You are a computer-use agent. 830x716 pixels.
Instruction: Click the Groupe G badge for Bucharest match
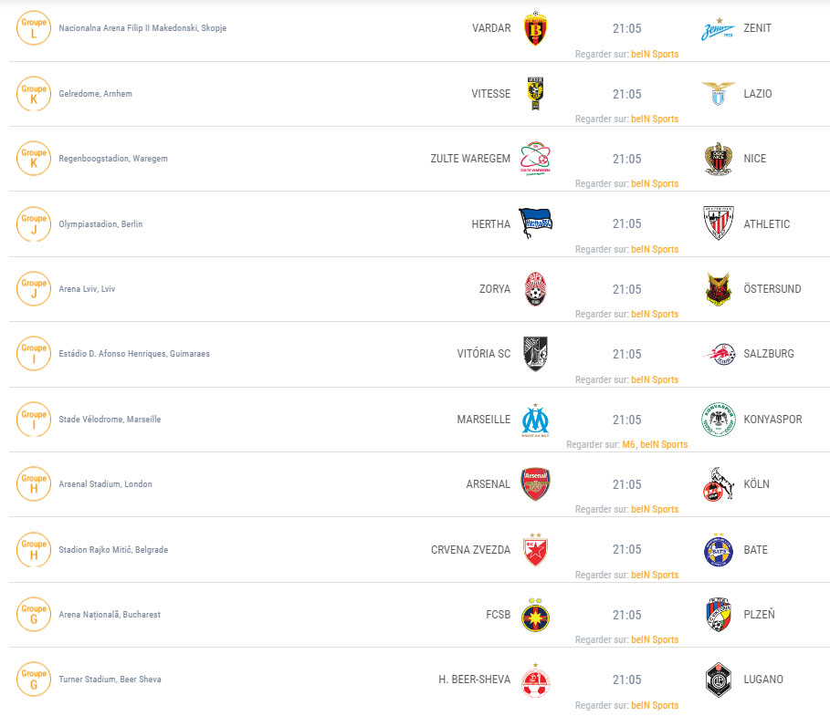click(34, 615)
